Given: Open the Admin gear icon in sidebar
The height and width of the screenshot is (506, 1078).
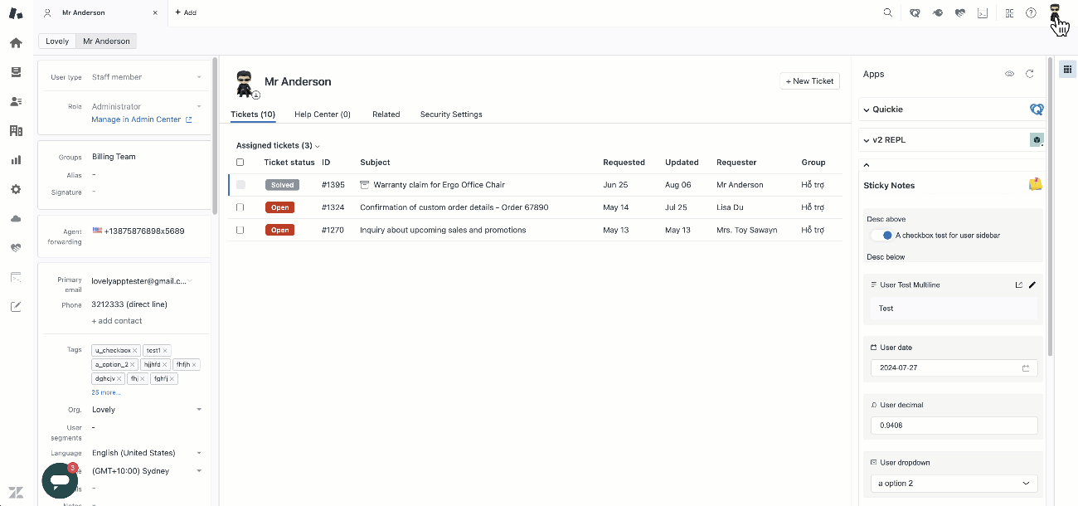Looking at the screenshot, I should (16, 189).
